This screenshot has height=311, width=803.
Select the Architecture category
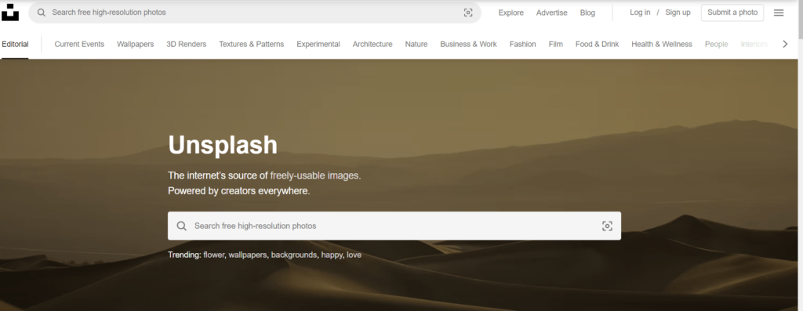(372, 44)
